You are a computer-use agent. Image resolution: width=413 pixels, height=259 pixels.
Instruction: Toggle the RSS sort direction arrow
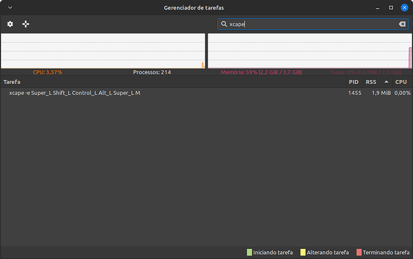[386, 81]
